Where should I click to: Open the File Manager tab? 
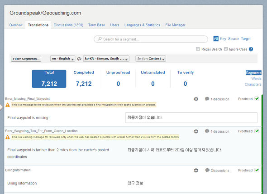175,25
